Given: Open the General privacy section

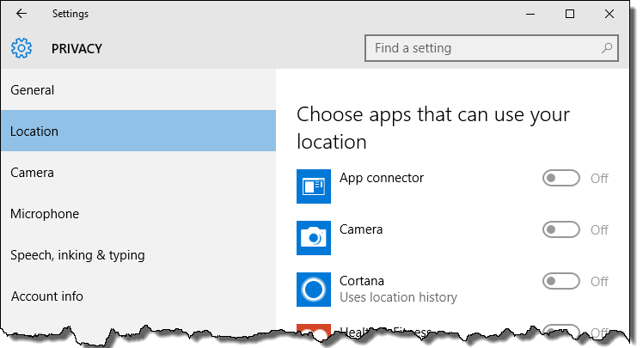Looking at the screenshot, I should point(138,89).
